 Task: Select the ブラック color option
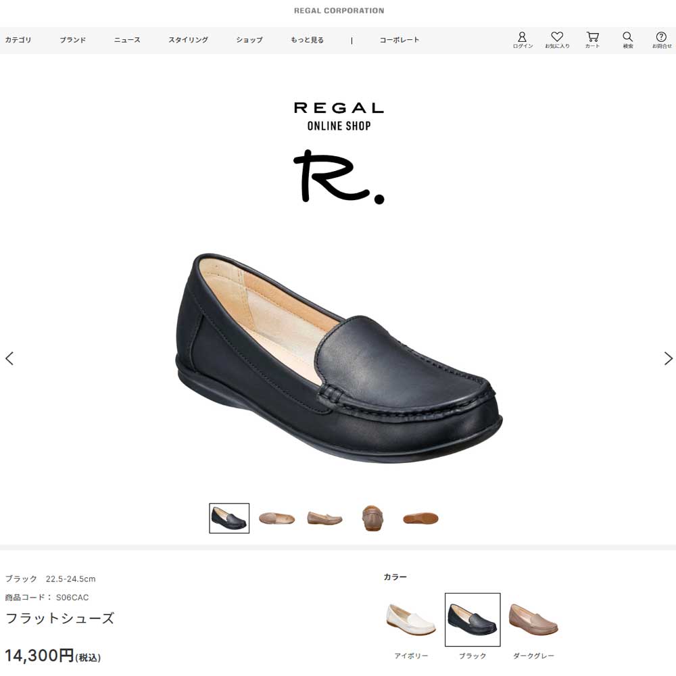point(473,619)
